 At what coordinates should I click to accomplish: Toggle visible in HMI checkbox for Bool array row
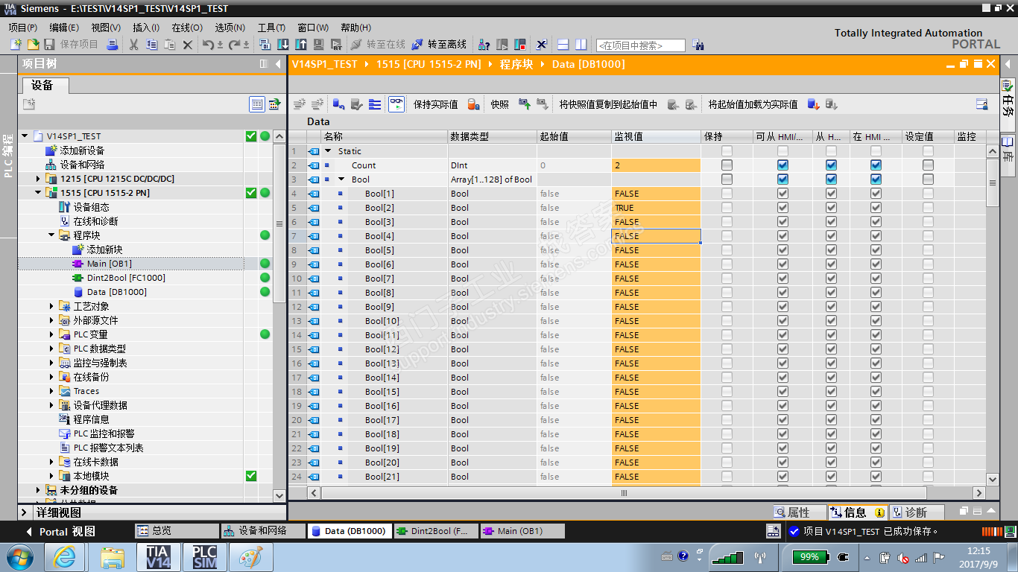(x=876, y=179)
